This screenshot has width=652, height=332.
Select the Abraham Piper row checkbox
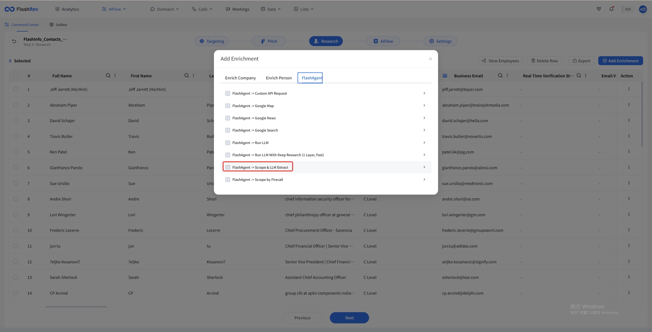point(16,105)
